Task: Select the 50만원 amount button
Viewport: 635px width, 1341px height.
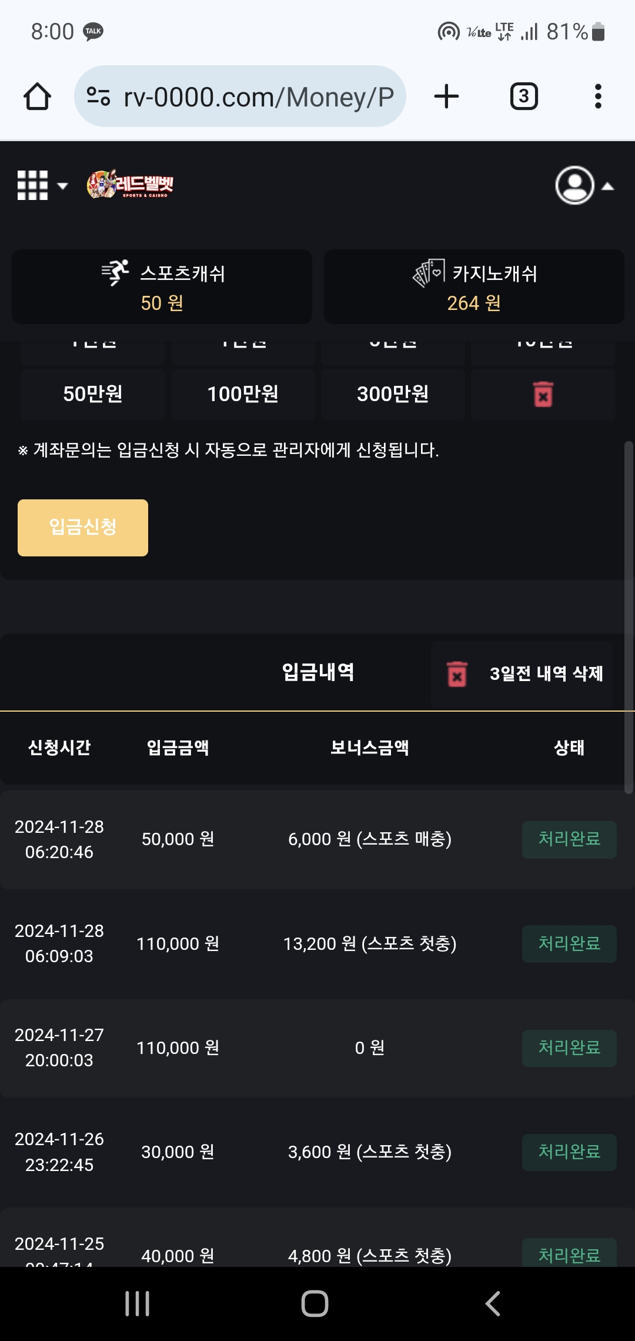Action: (93, 394)
